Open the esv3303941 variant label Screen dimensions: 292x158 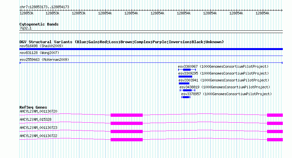(x=224, y=80)
